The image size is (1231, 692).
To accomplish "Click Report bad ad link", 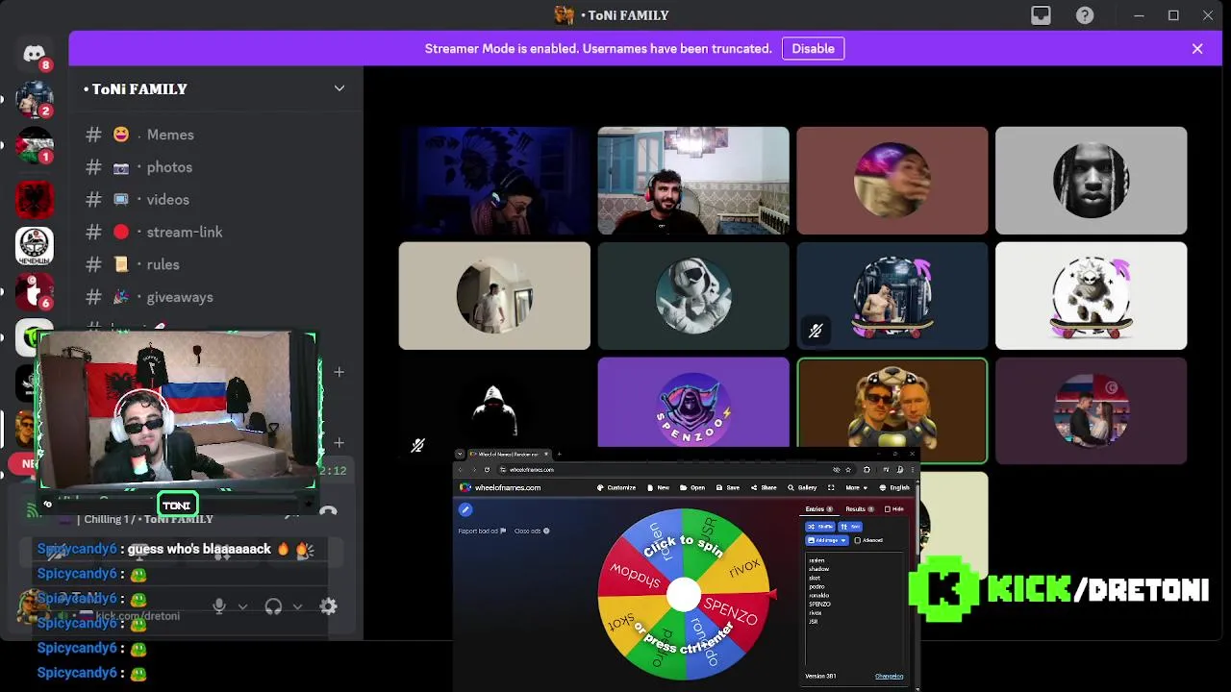I will (482, 531).
